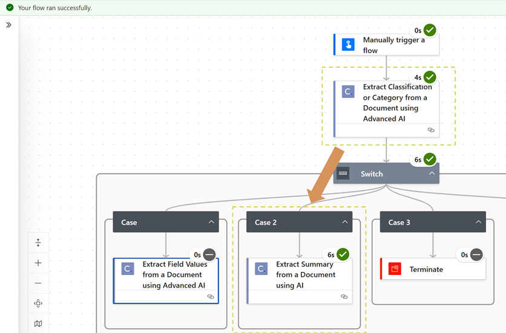Open connection link on Extract Classification card

click(x=431, y=130)
